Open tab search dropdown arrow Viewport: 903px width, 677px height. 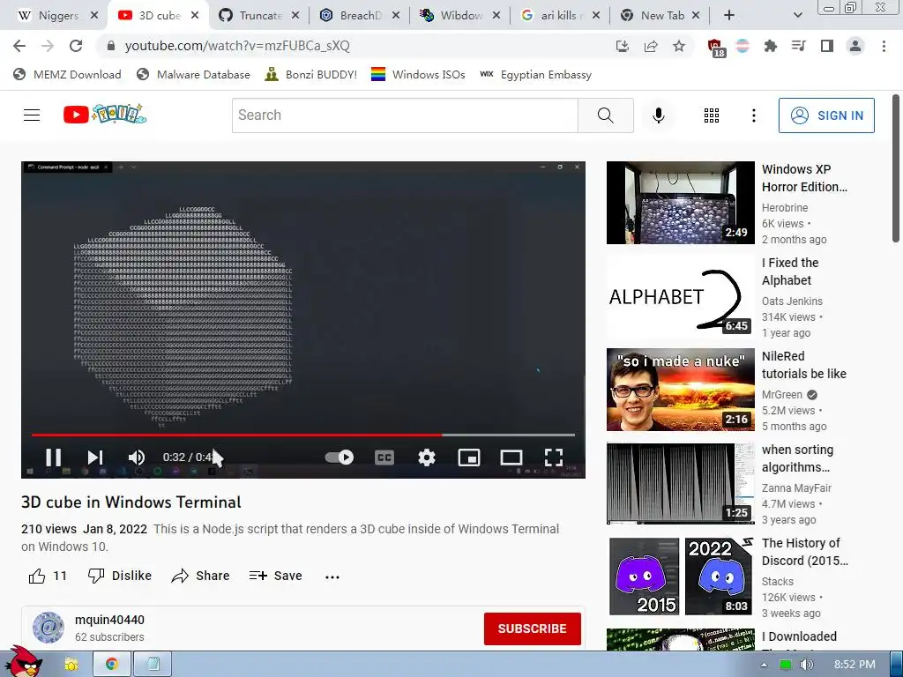[x=797, y=16]
